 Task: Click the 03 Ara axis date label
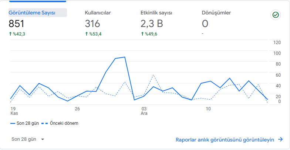coord(144,111)
